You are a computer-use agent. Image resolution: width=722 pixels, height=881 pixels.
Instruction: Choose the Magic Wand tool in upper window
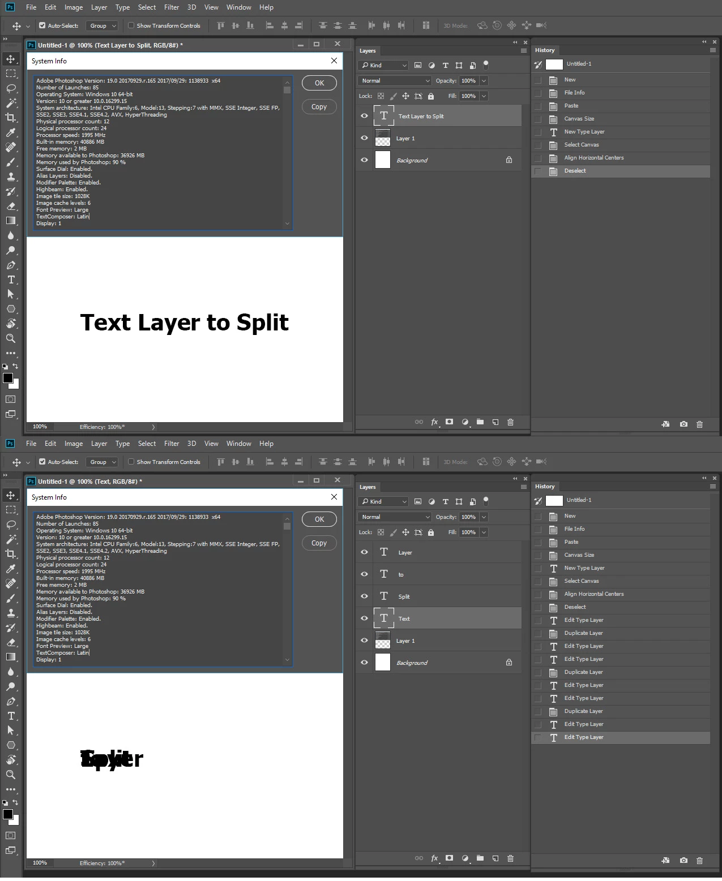(11, 103)
